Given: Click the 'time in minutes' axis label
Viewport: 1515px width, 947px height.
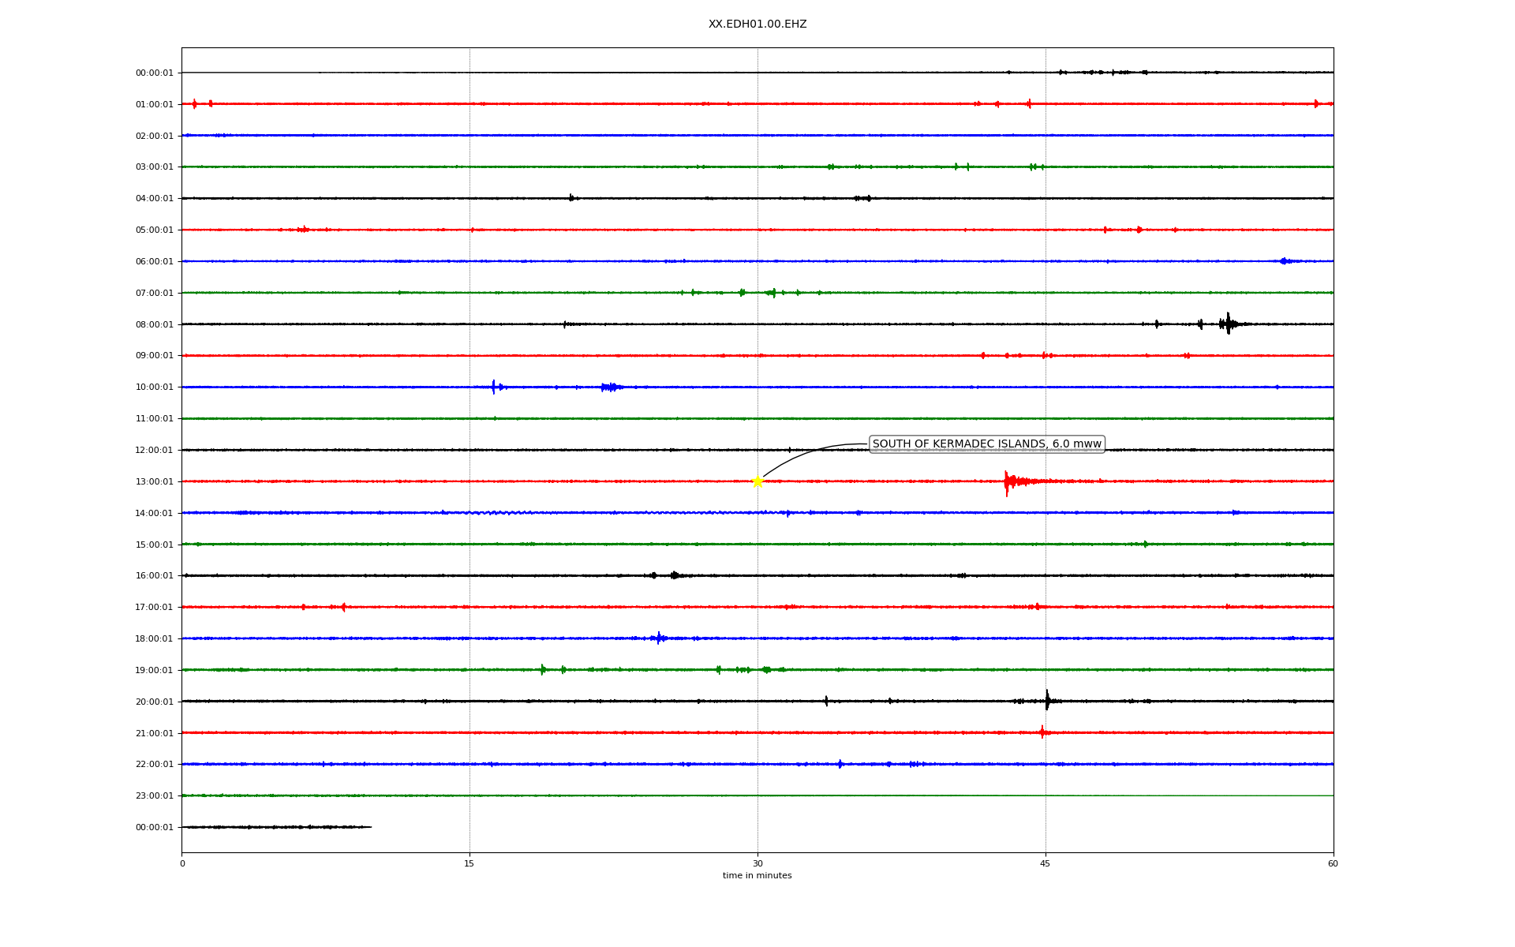Looking at the screenshot, I should click(x=757, y=876).
